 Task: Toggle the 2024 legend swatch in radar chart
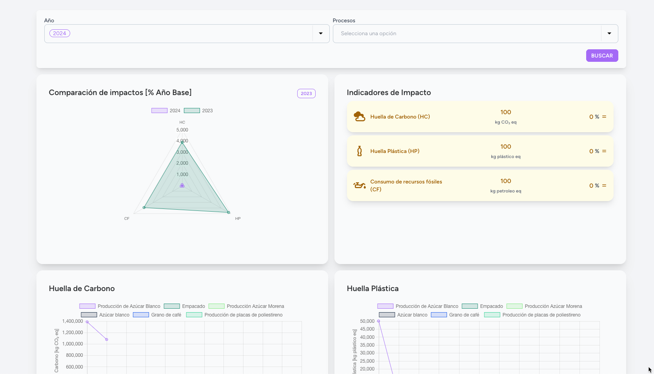point(159,111)
